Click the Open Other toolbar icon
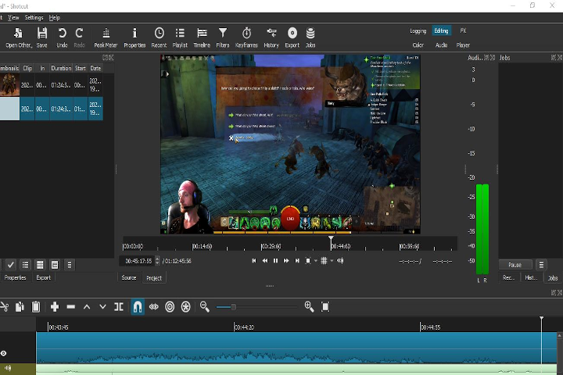 point(18,37)
